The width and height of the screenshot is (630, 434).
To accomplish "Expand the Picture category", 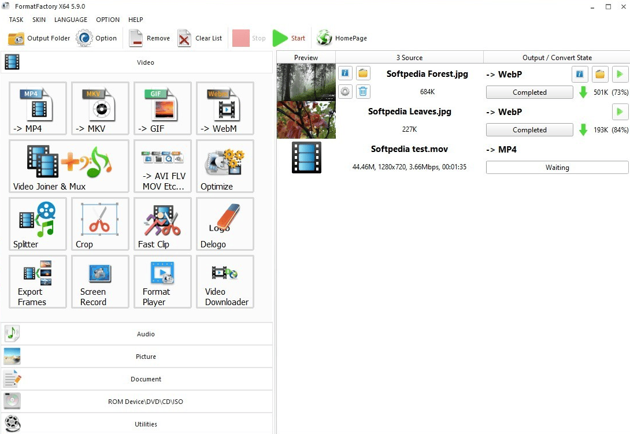I will tap(136, 357).
